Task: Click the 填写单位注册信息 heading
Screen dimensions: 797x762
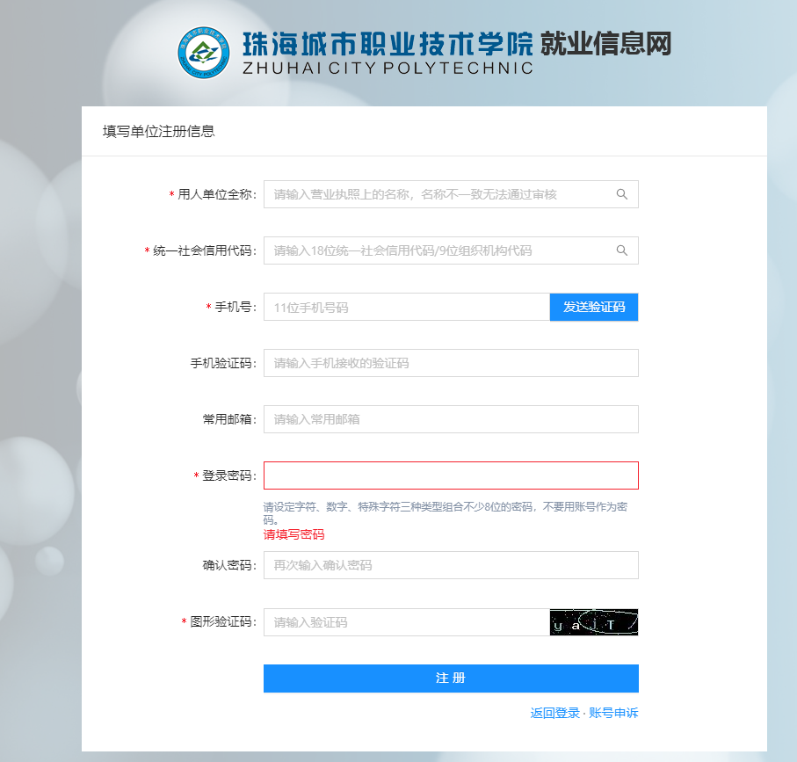Action: coord(158,132)
